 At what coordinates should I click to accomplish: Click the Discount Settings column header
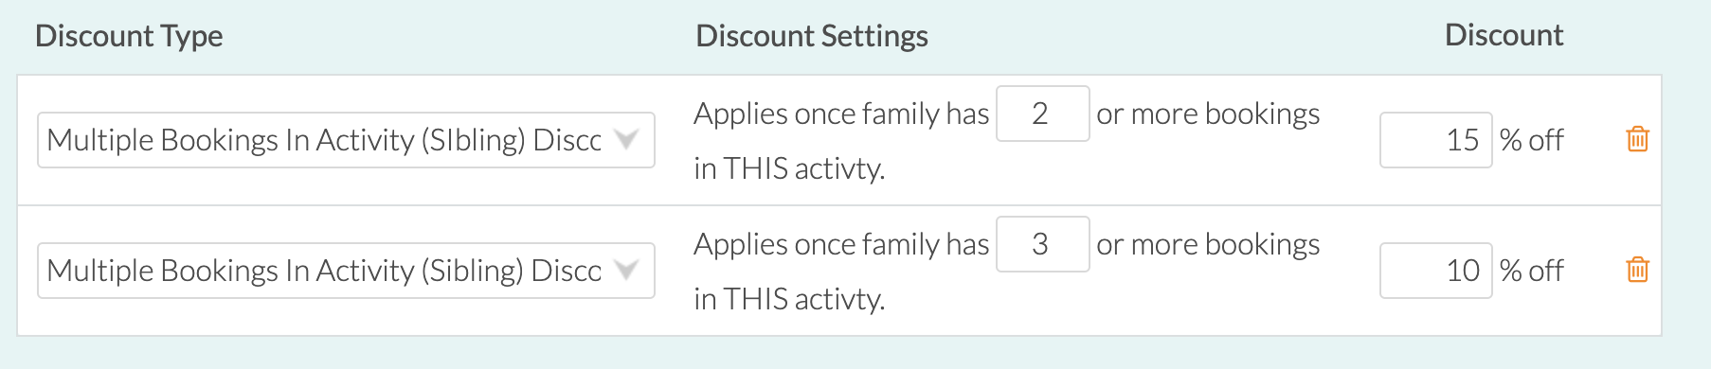812,36
